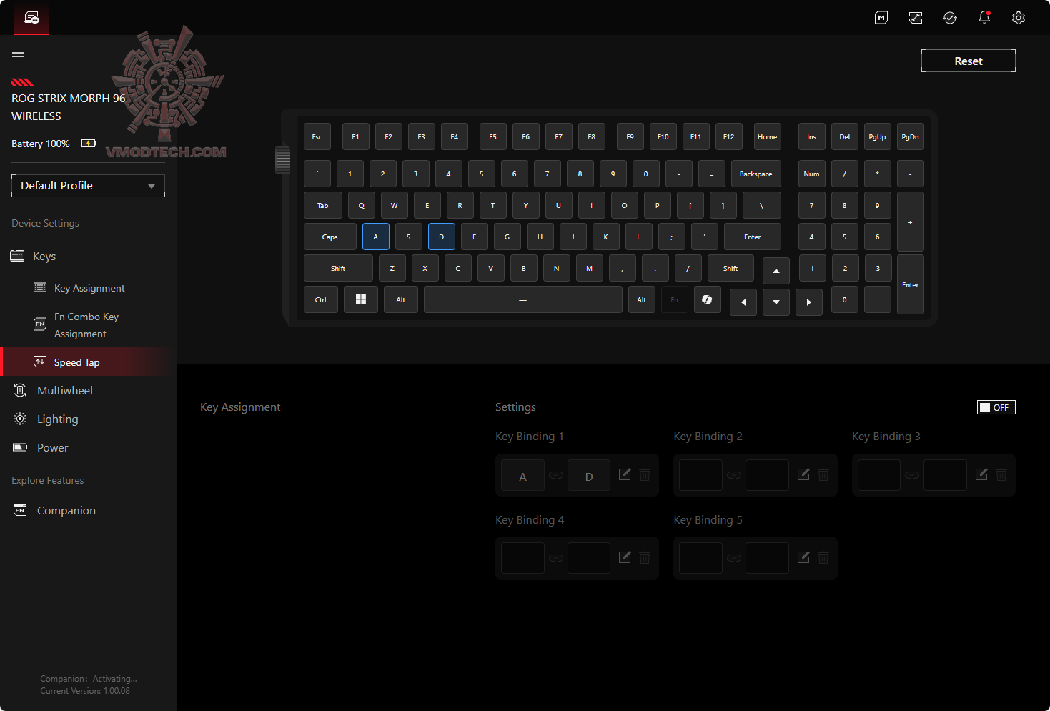Click the PgUp key on the keyboard

click(878, 136)
